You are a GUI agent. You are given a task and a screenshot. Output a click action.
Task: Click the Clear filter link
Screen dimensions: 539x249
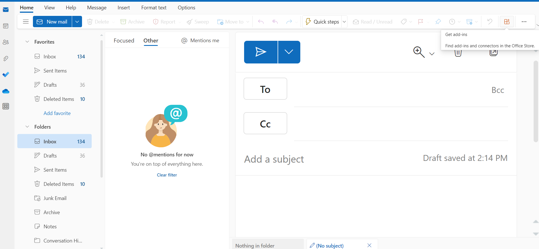pyautogui.click(x=167, y=175)
